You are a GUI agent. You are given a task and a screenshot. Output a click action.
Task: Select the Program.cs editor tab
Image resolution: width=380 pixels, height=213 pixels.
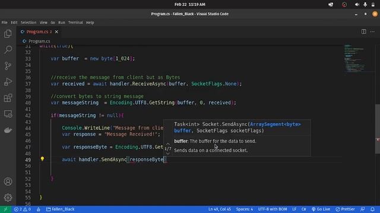coord(39,31)
